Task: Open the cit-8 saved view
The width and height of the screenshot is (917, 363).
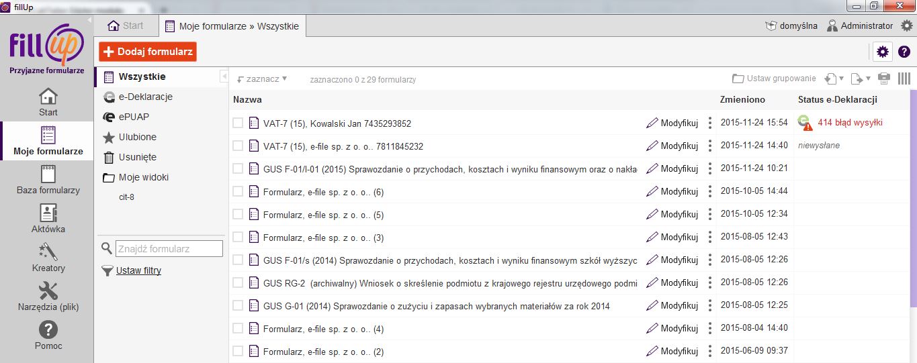Action: [126, 197]
